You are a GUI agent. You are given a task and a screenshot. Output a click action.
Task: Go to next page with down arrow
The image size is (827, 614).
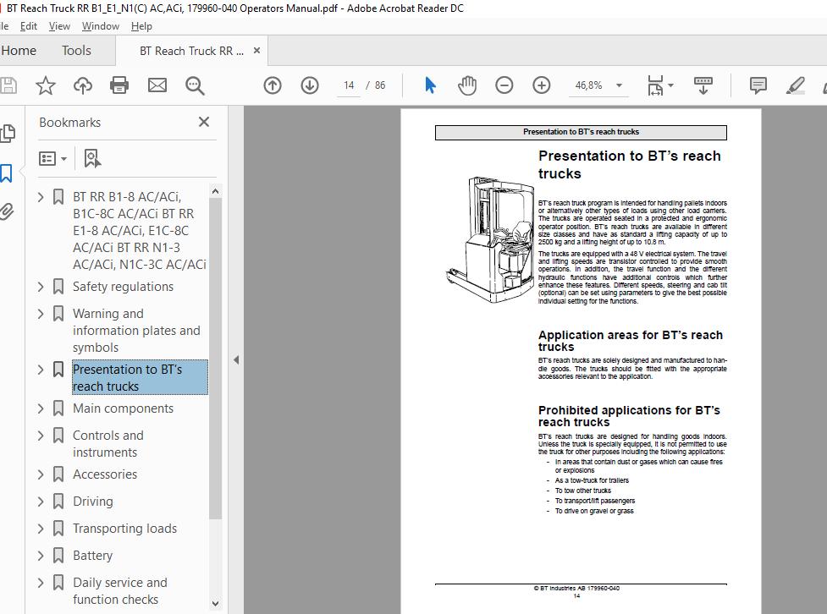[x=310, y=85]
